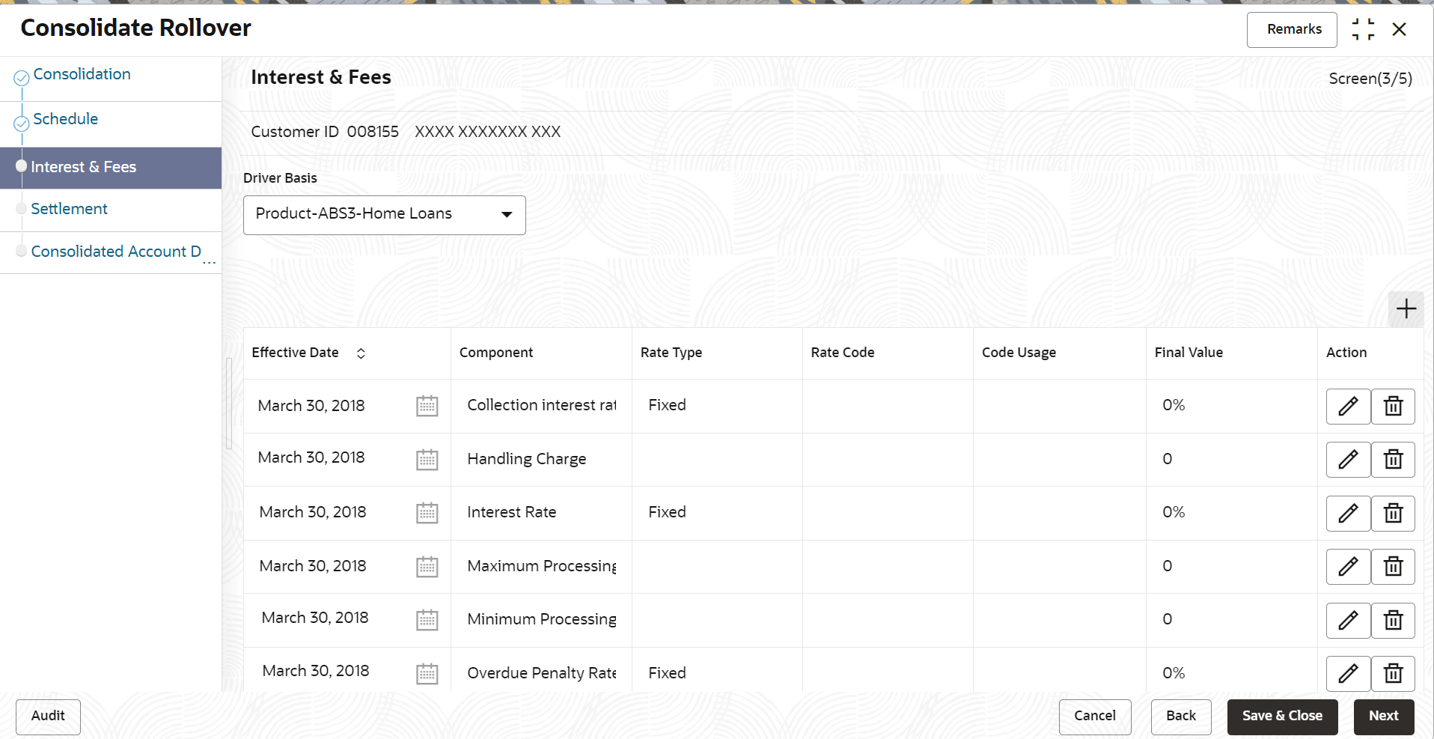Sort table by Effective Date
This screenshot has width=1434, height=739.
click(x=361, y=353)
